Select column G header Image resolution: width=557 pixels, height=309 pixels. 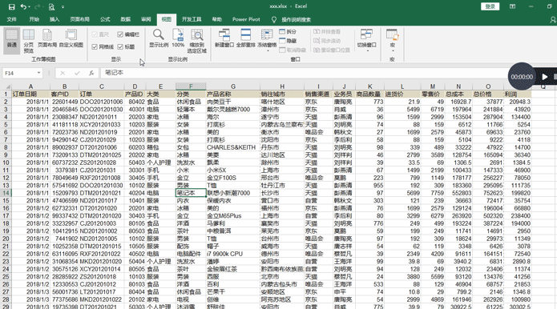point(232,86)
